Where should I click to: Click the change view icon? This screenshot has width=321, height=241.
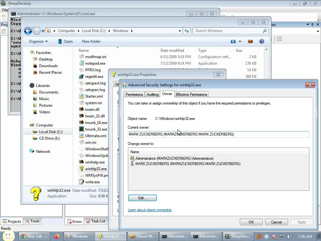[233, 41]
